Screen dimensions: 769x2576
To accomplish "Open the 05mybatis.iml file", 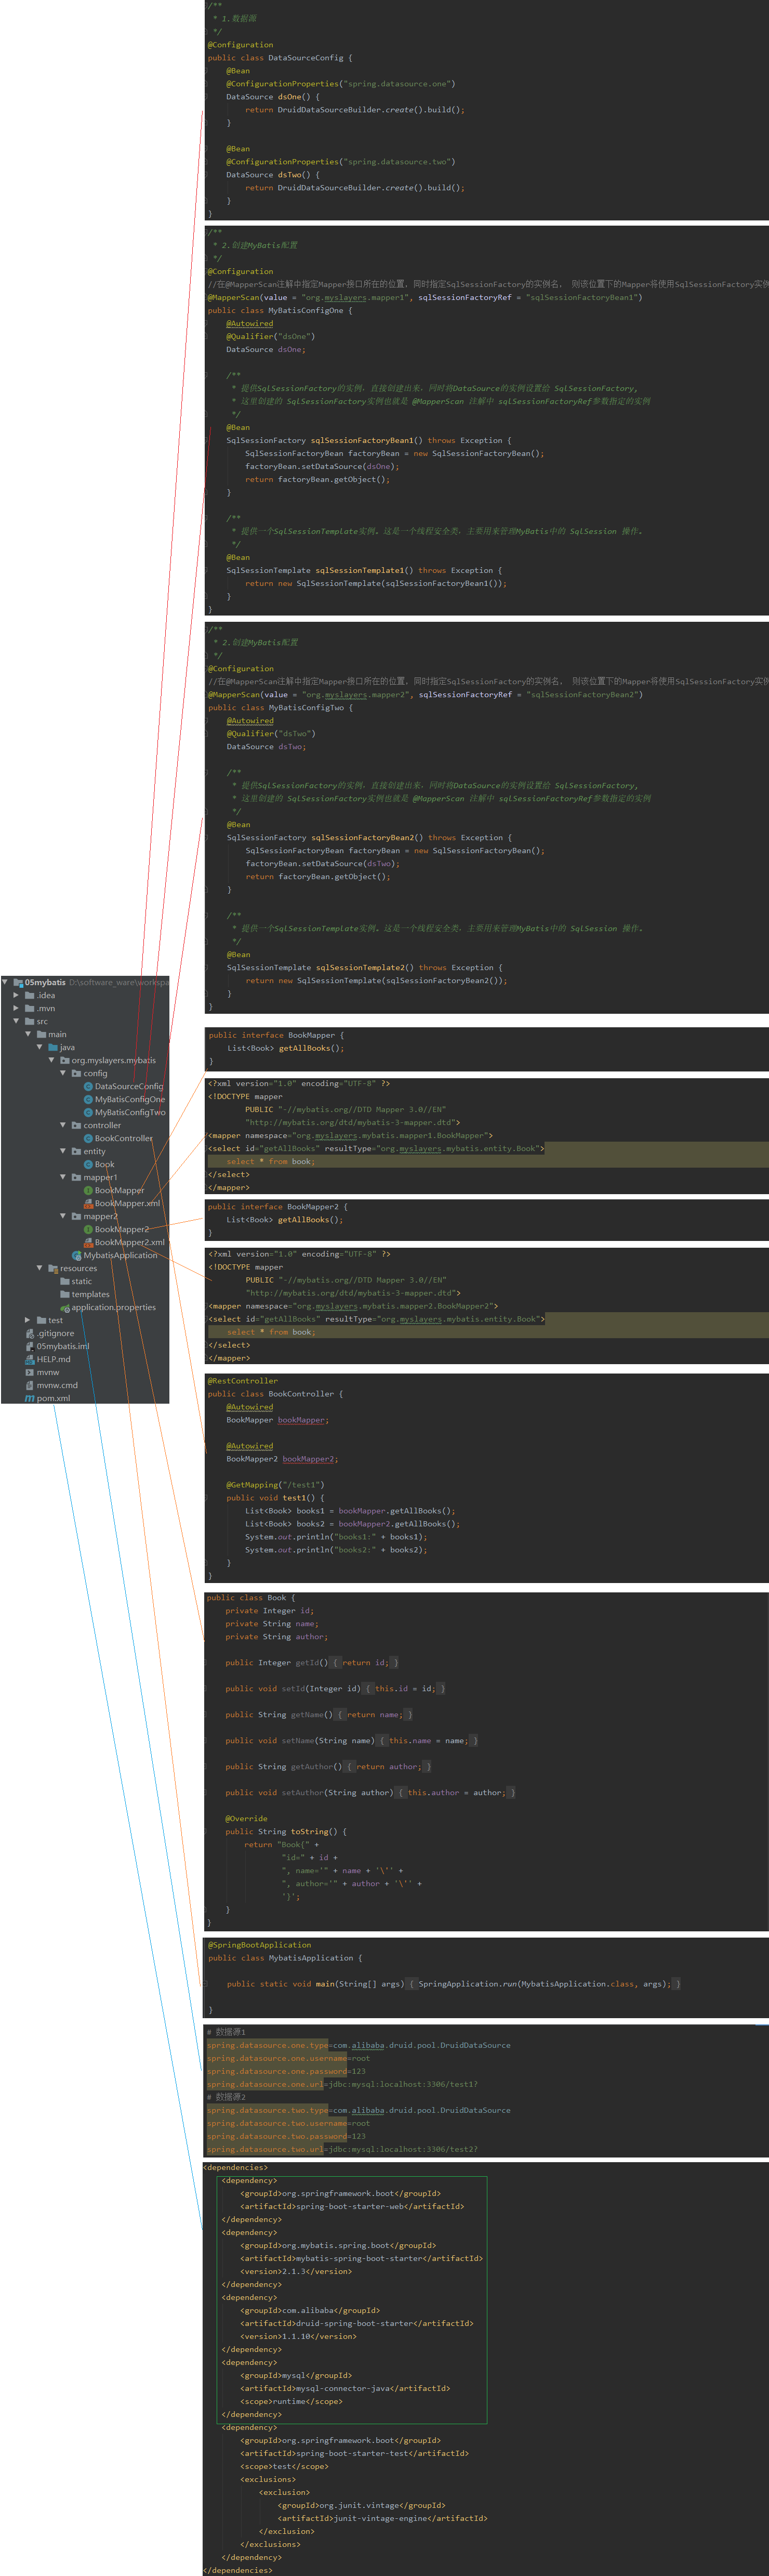I will click(62, 1346).
